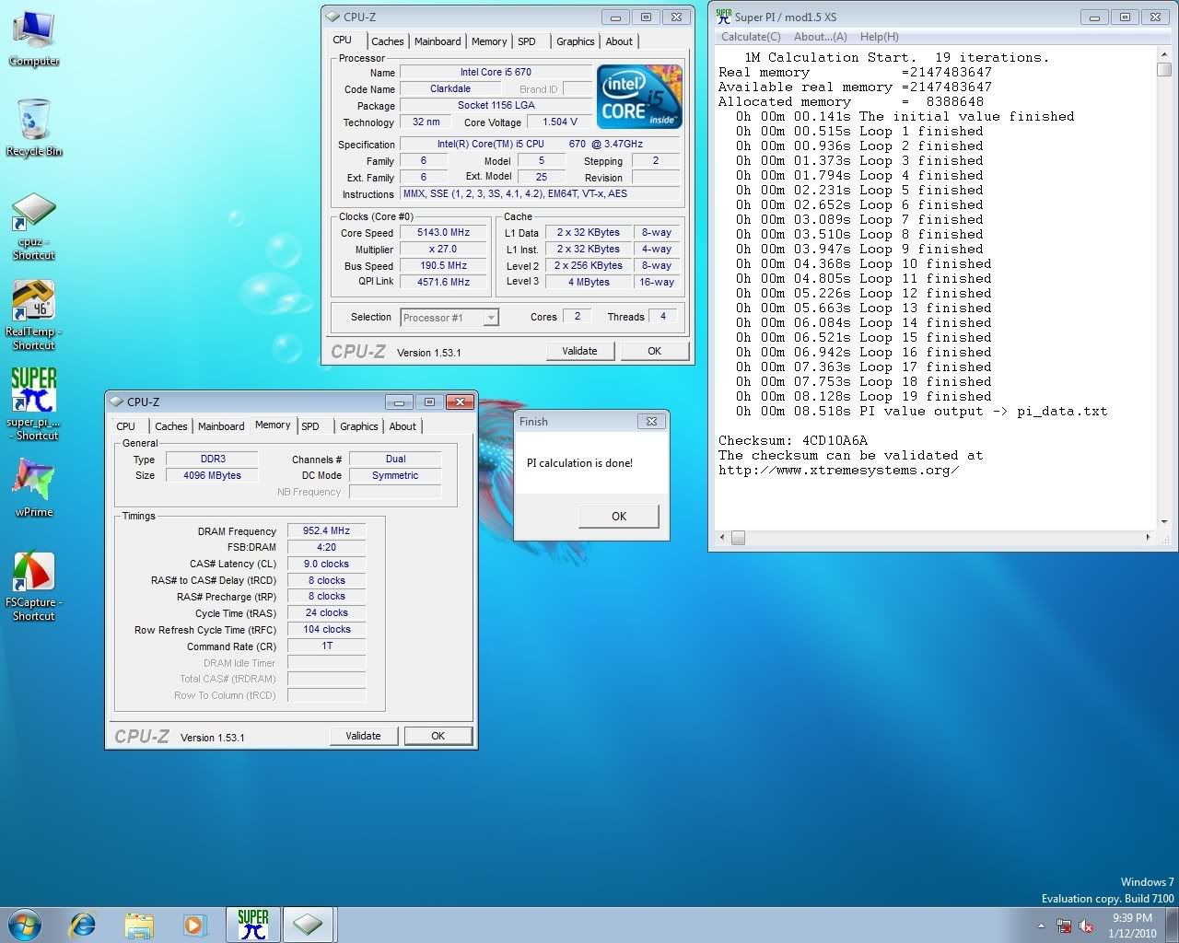This screenshot has width=1179, height=943.
Task: Open Caches tab in lower CPU-Z window
Action: tap(170, 426)
